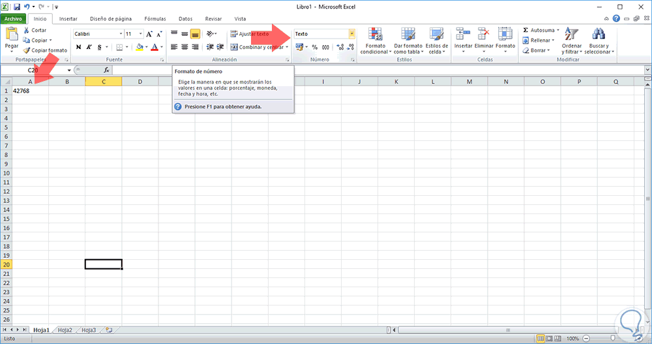Open Buscar y seleccionar menu

point(599,41)
